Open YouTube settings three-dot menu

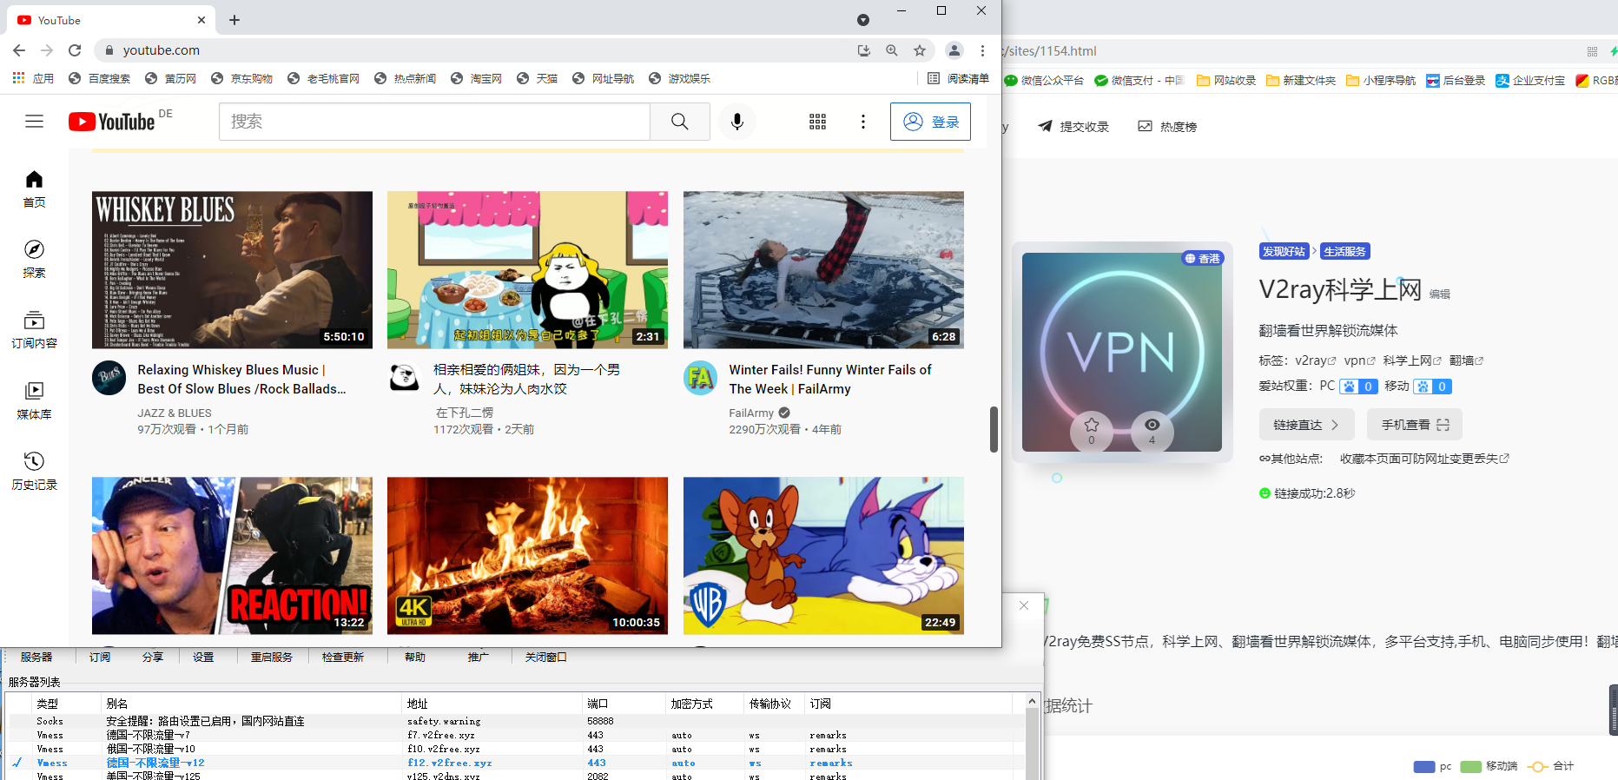click(862, 122)
